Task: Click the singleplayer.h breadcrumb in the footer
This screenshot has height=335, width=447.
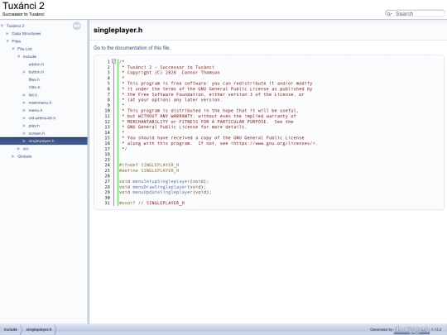Action: [39, 329]
